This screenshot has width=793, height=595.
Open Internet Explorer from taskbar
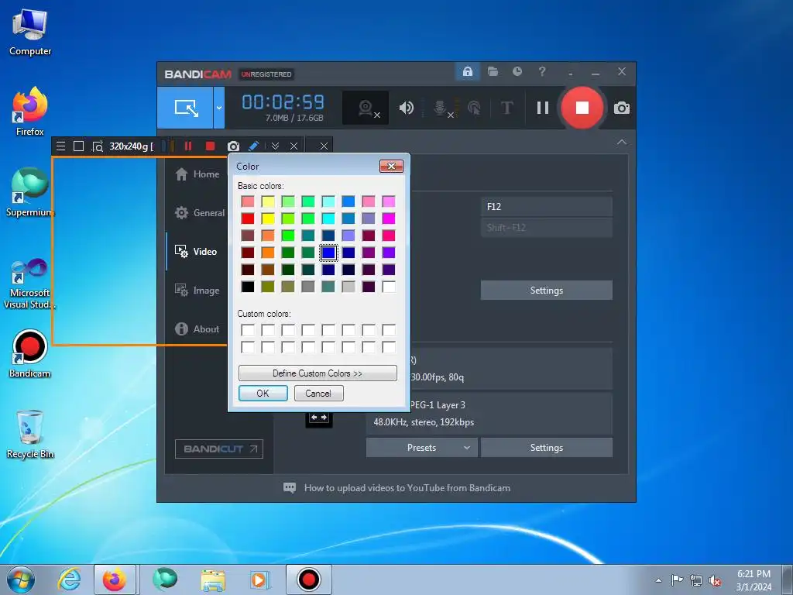[x=69, y=580]
